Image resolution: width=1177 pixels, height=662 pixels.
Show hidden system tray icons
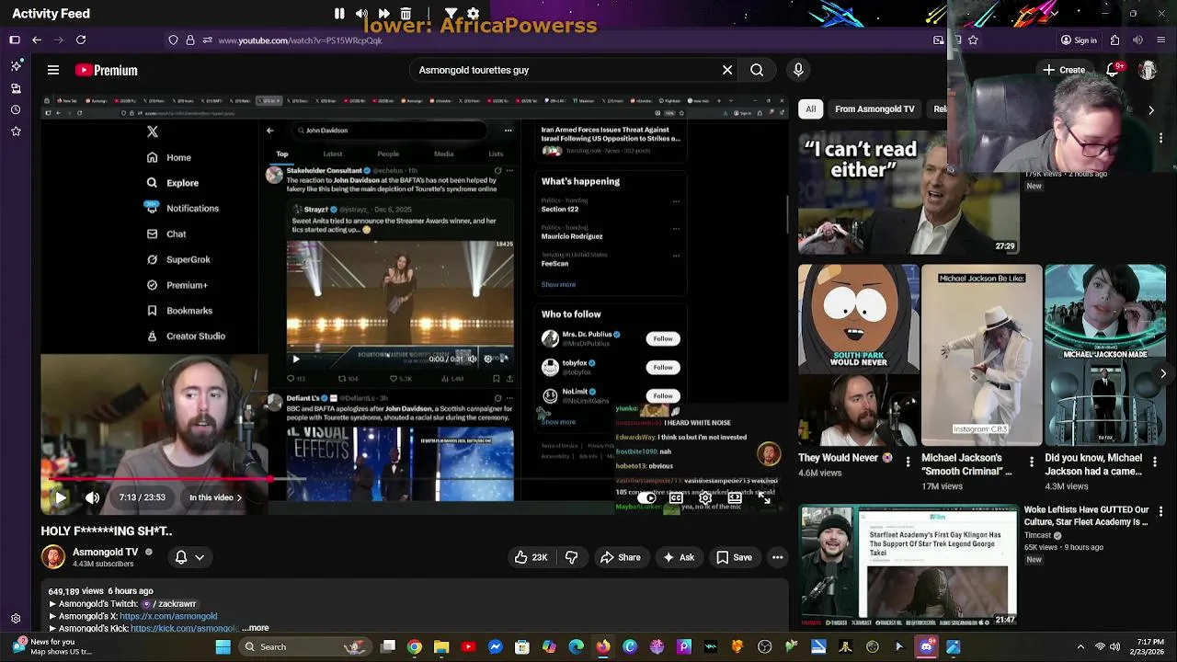[x=1080, y=647]
